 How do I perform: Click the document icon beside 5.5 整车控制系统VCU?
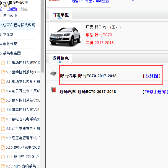coord(3,100)
